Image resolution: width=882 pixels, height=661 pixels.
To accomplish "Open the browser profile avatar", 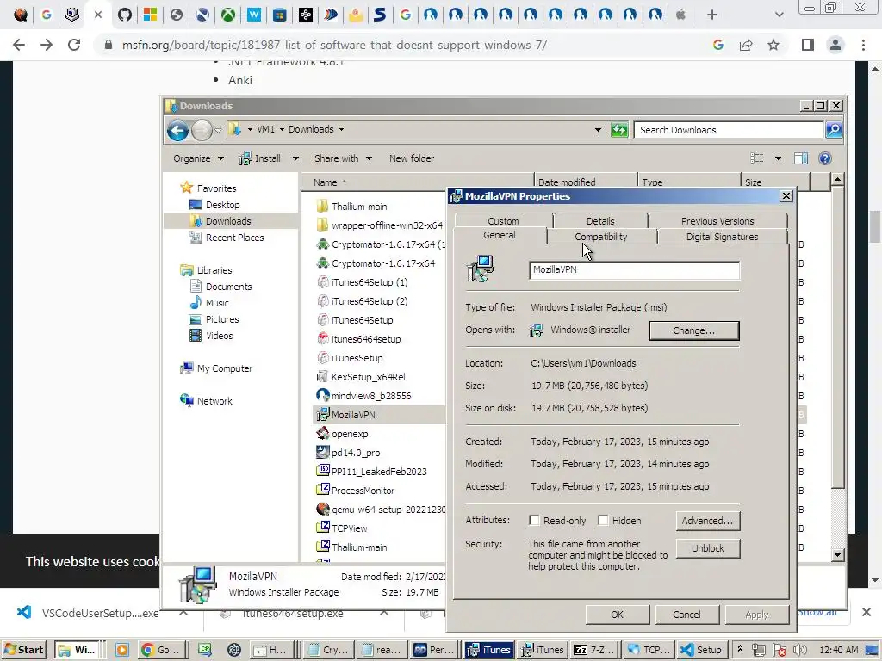I will 835,45.
